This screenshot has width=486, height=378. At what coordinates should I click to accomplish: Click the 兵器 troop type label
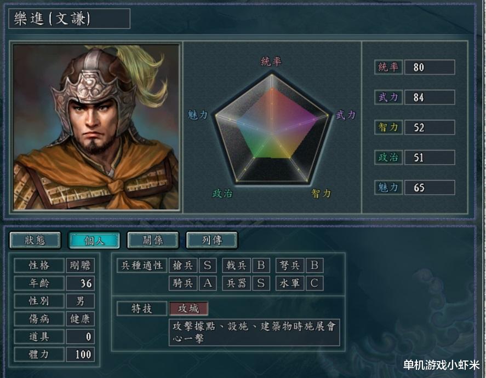click(236, 283)
